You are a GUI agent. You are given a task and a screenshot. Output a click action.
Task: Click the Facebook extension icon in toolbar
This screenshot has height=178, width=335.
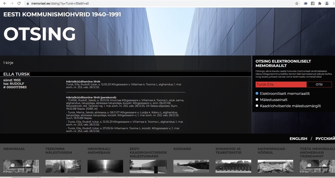click(x=313, y=3)
